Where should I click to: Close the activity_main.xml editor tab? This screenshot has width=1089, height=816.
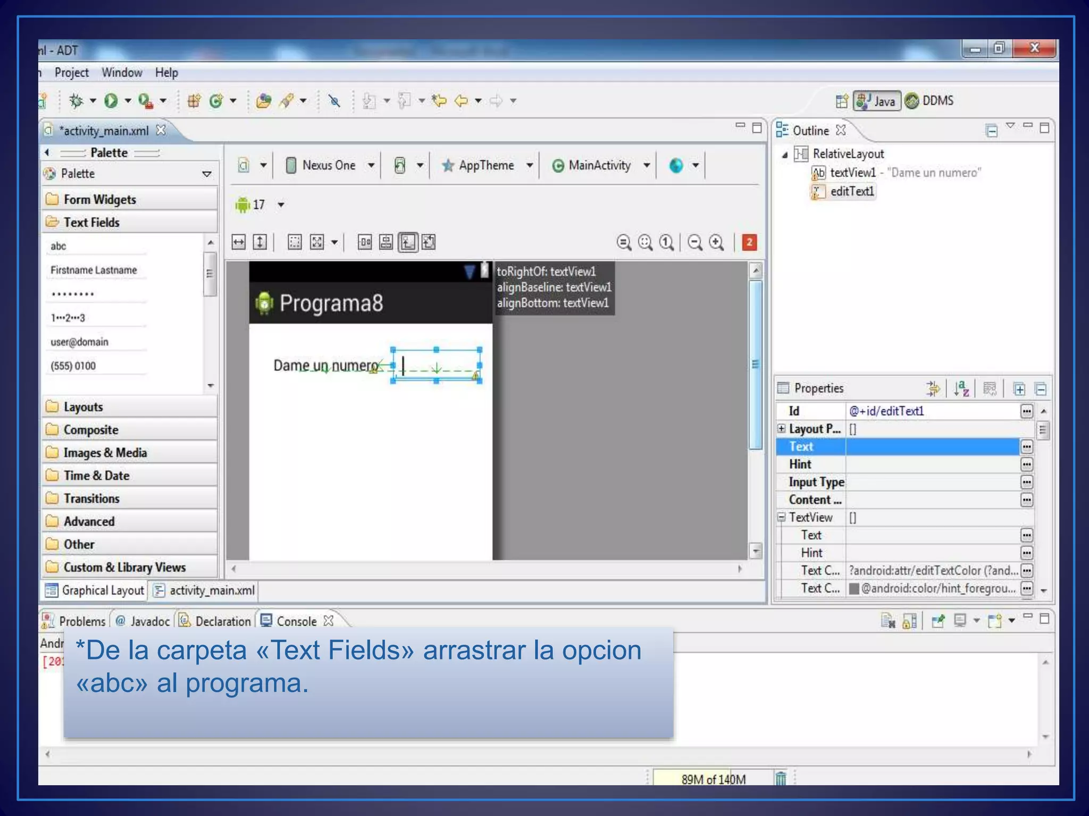coord(161,130)
